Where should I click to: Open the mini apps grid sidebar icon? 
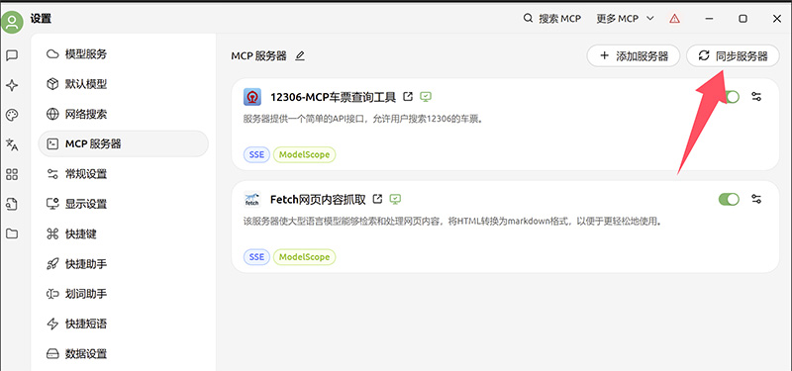point(12,175)
